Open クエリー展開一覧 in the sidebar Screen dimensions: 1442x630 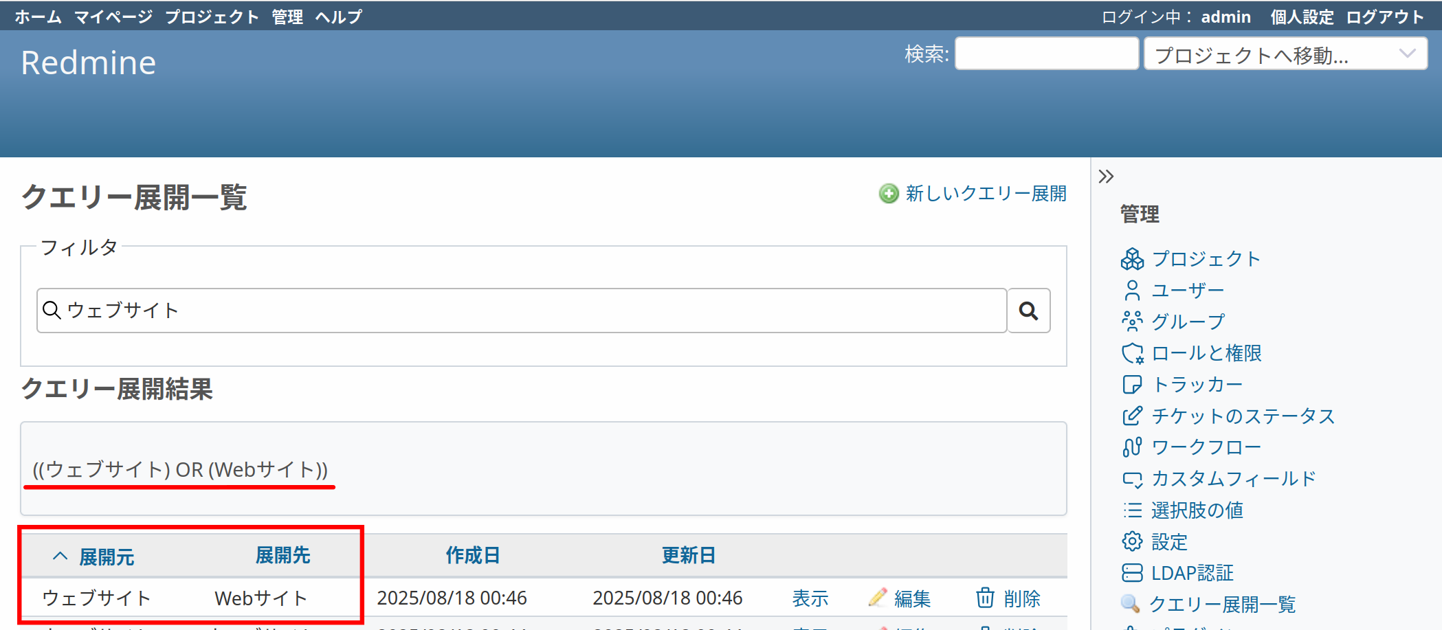[x=1222, y=605]
